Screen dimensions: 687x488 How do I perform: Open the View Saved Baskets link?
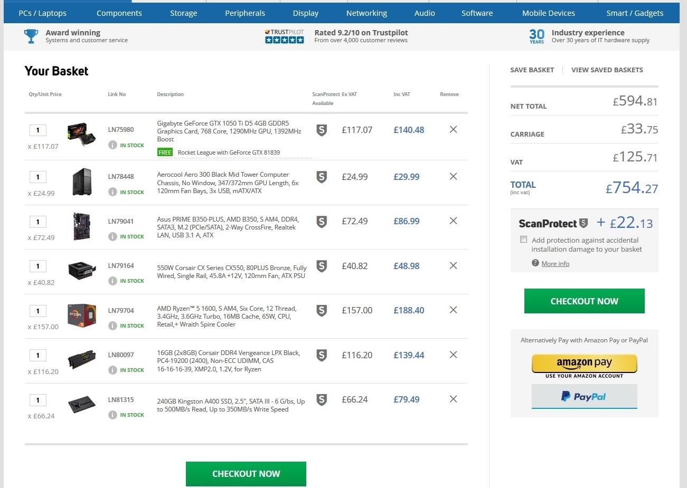pyautogui.click(x=607, y=70)
